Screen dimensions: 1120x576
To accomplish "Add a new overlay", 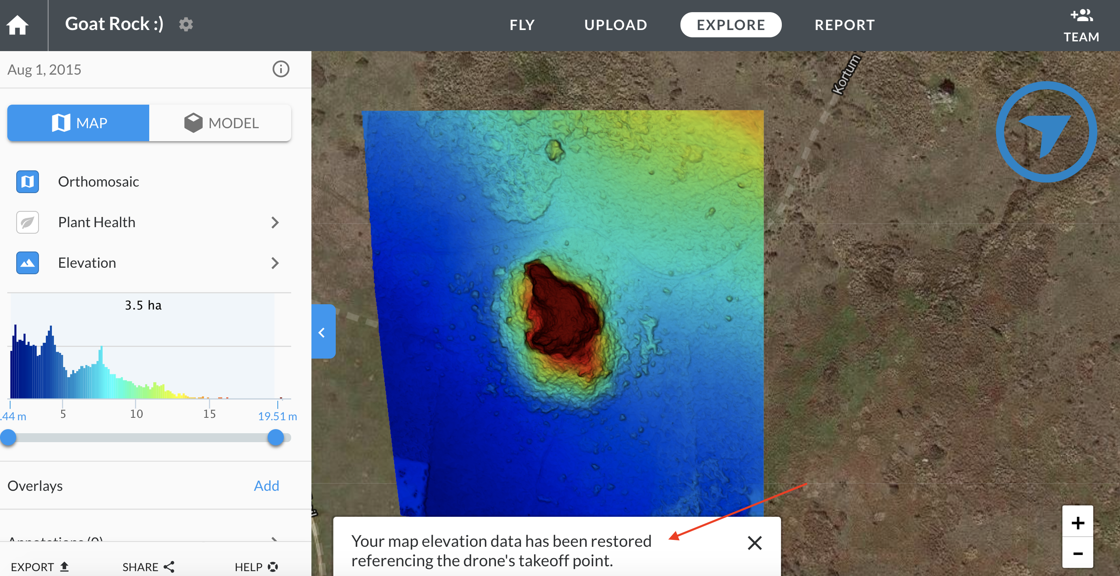I will click(x=266, y=486).
